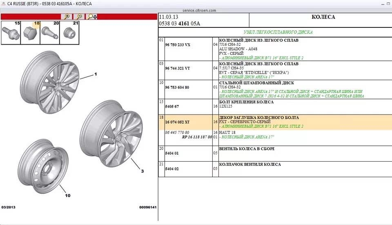
Task: Click the HAUT 18 text
Action: (x=227, y=132)
